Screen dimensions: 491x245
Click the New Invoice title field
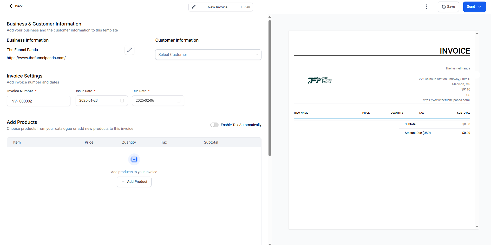pos(218,7)
